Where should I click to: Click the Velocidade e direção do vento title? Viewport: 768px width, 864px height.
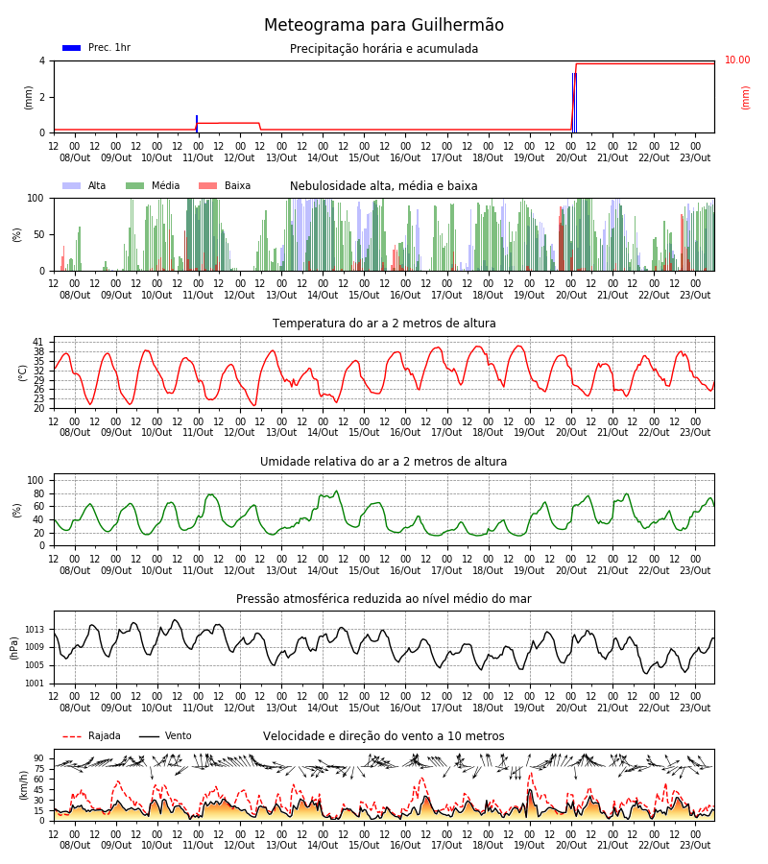click(384, 736)
